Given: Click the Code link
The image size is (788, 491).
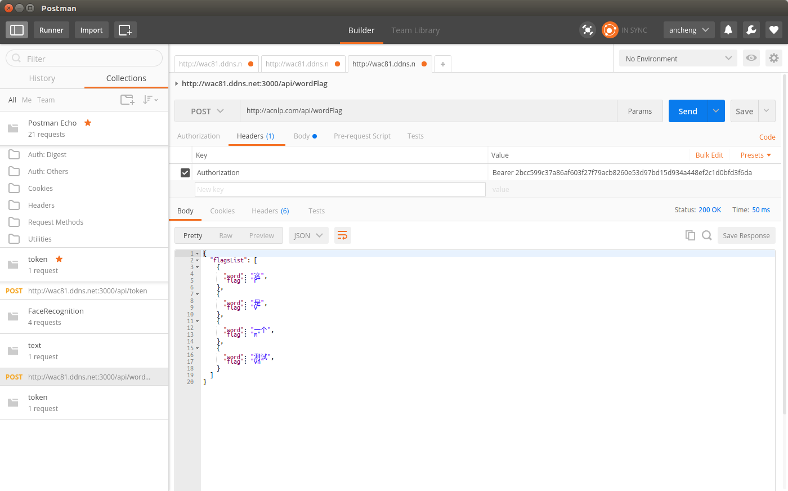Looking at the screenshot, I should (x=767, y=137).
